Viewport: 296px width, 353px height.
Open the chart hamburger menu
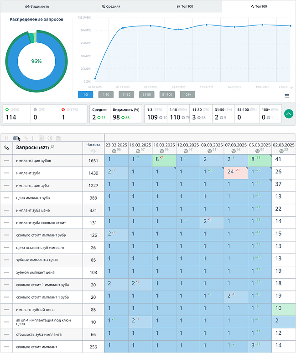287,96
